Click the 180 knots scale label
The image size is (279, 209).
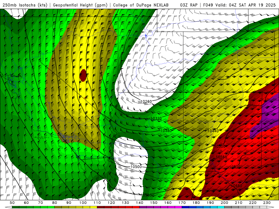tap(196, 202)
